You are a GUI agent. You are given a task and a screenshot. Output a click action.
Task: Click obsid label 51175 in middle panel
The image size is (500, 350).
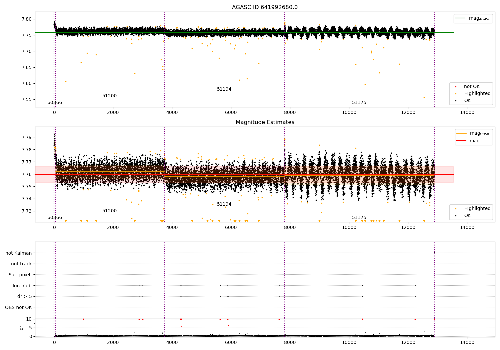click(x=359, y=218)
